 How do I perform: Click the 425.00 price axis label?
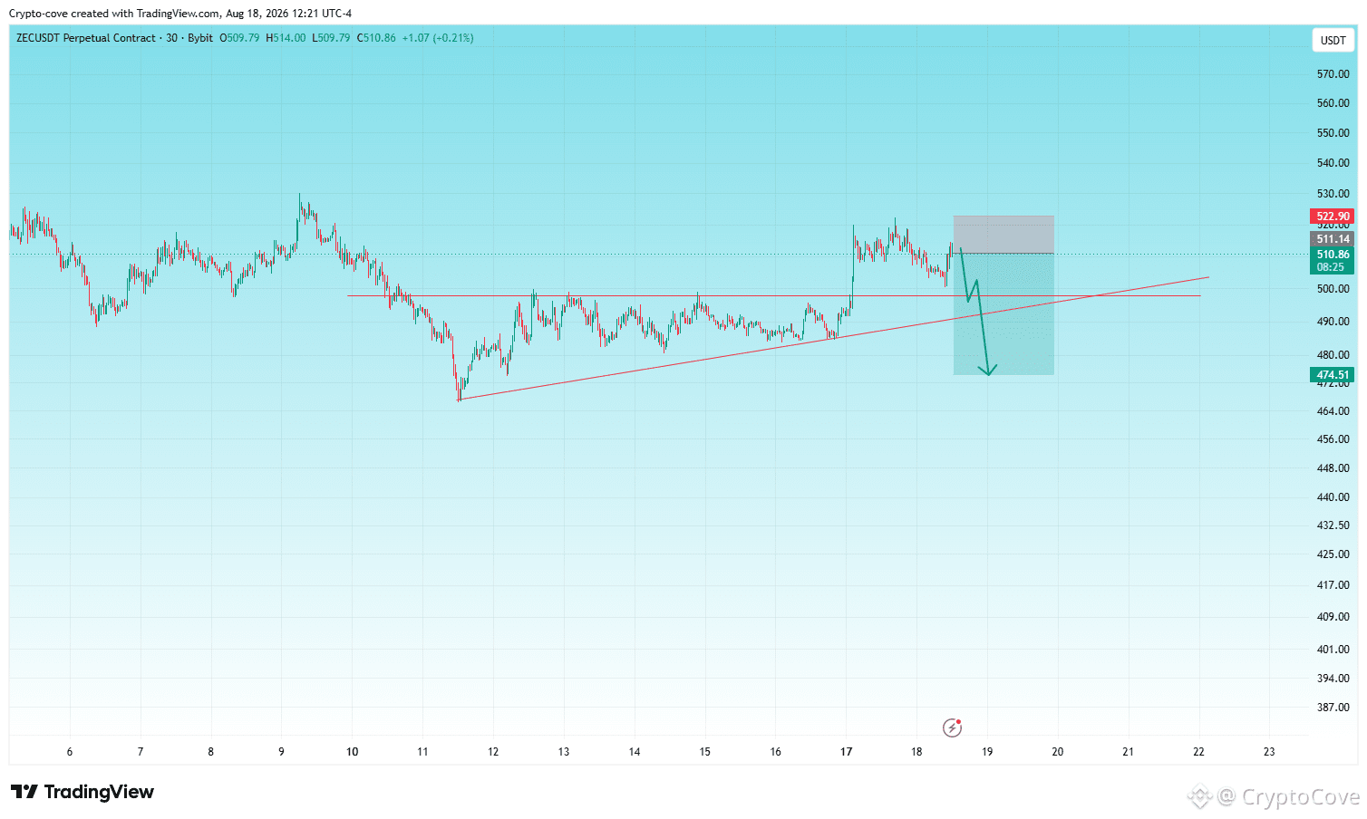tap(1333, 554)
